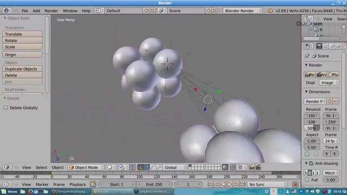Select the Scene properties tab icon

point(331,46)
